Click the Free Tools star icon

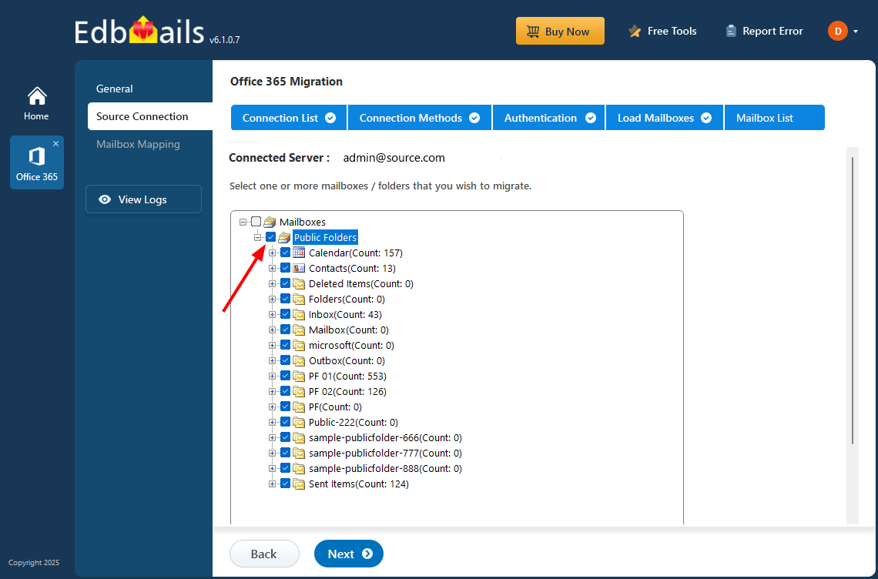click(635, 32)
